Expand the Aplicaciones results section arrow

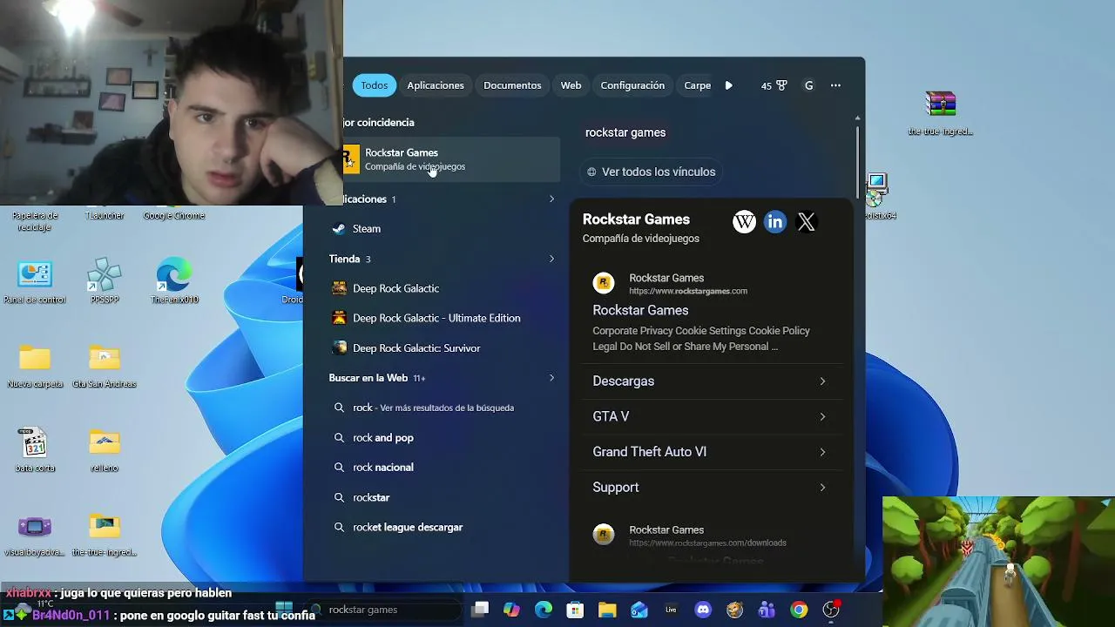[x=551, y=199]
